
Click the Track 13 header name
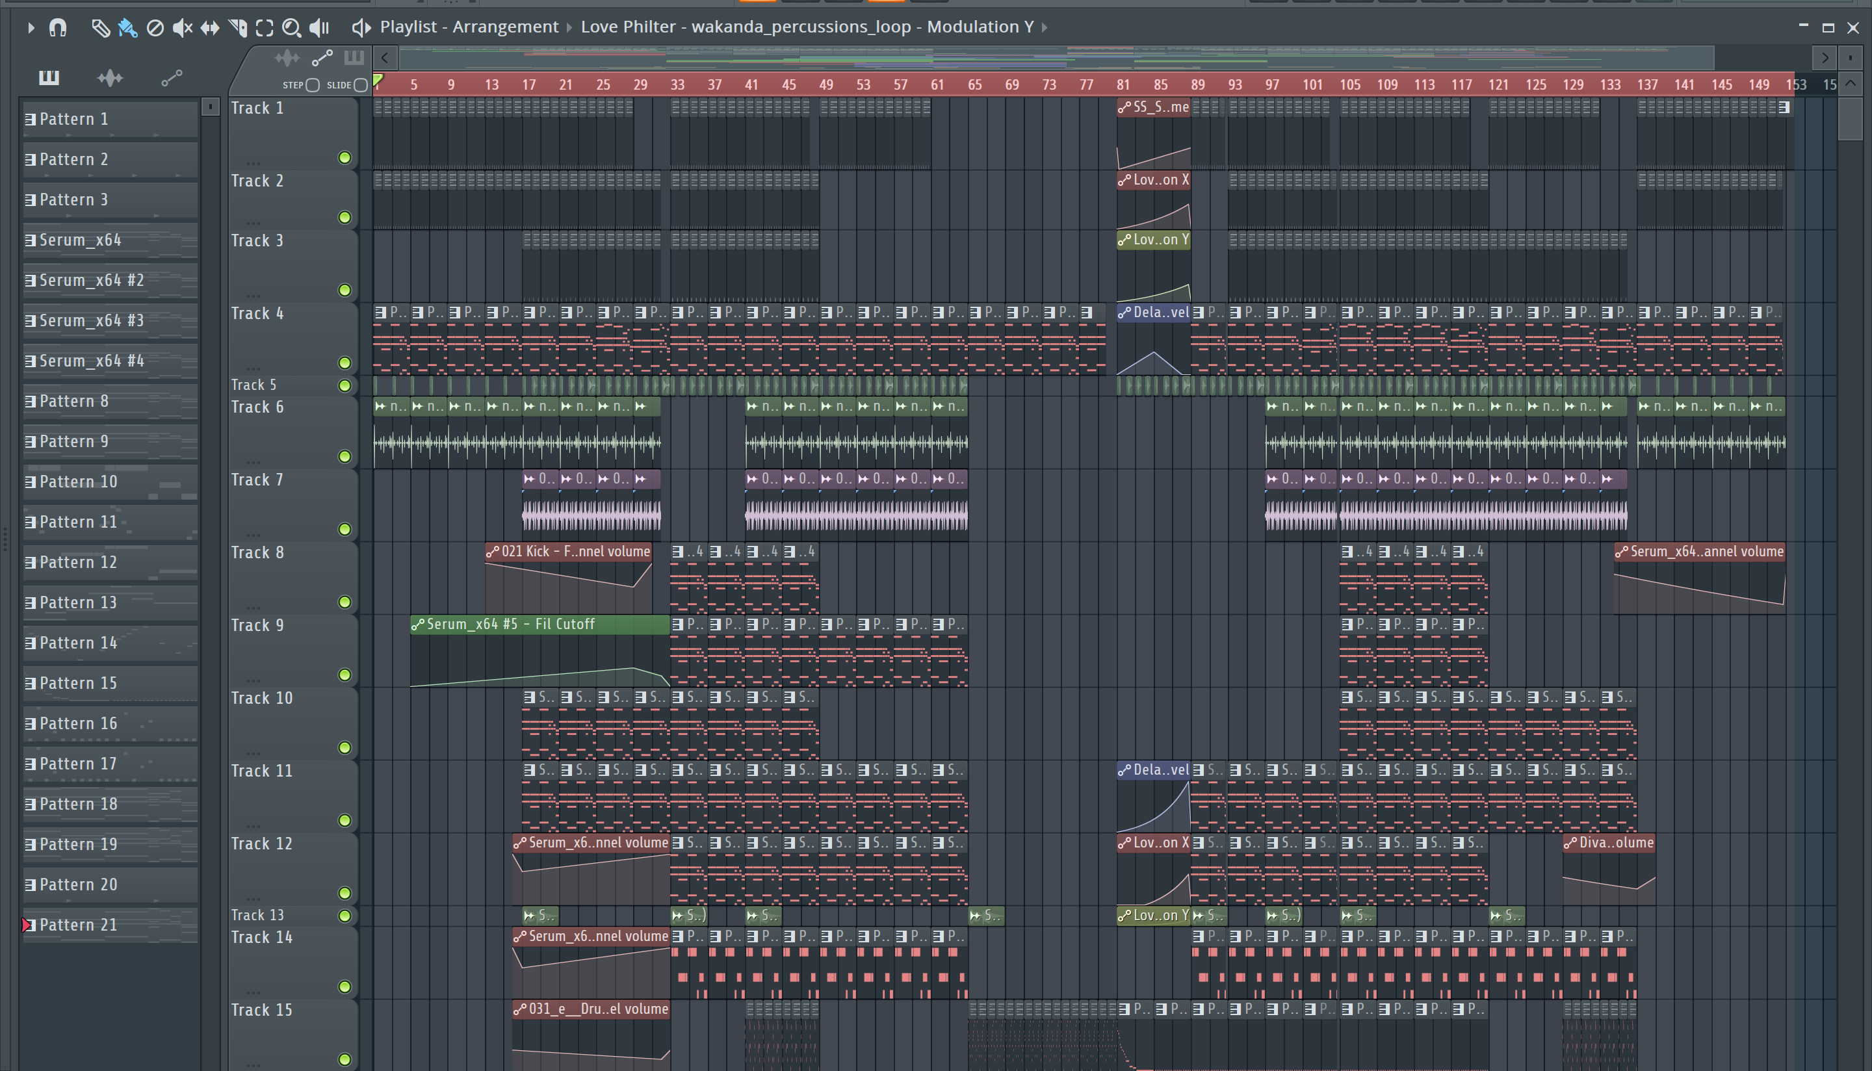(257, 915)
